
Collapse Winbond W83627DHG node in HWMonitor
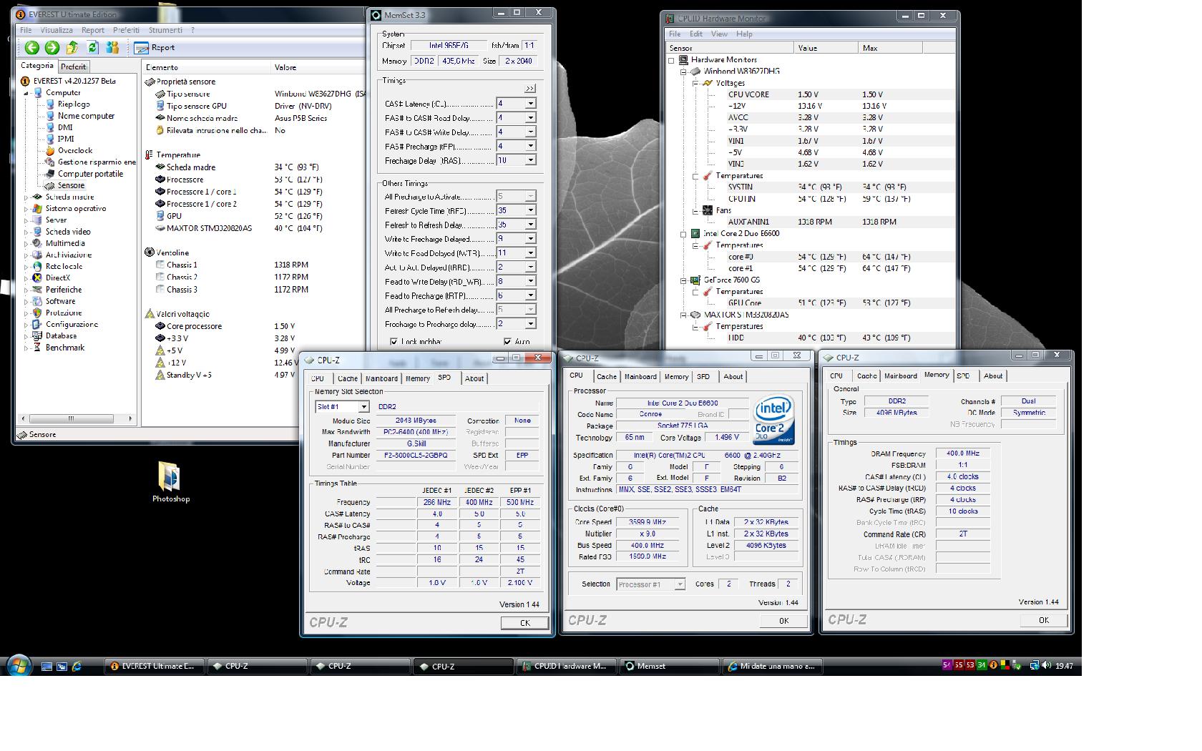(x=683, y=72)
